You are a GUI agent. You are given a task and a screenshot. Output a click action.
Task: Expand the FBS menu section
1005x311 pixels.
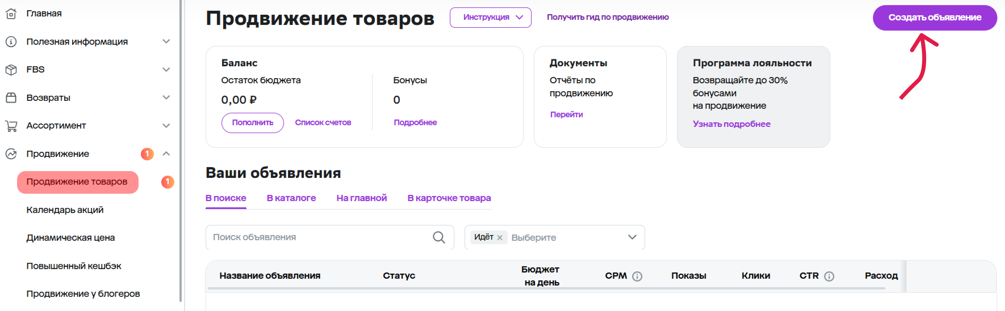pos(166,70)
